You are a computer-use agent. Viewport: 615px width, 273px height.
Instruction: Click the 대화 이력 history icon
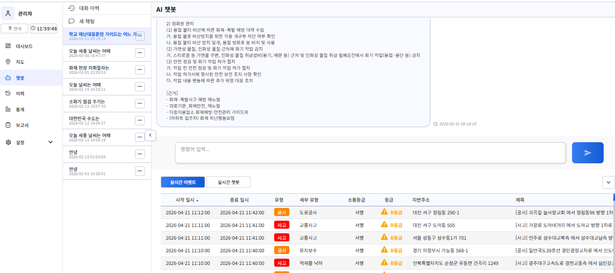click(72, 8)
